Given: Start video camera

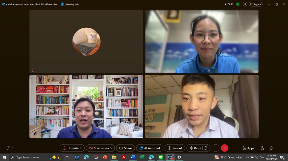Looking at the screenshot, I should (x=99, y=148).
